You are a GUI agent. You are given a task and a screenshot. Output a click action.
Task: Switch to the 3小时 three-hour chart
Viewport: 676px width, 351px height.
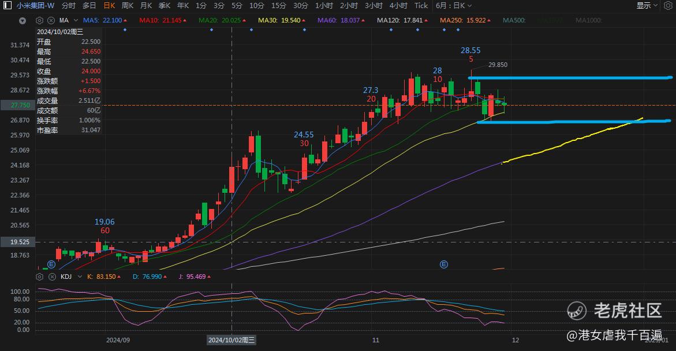(x=374, y=6)
